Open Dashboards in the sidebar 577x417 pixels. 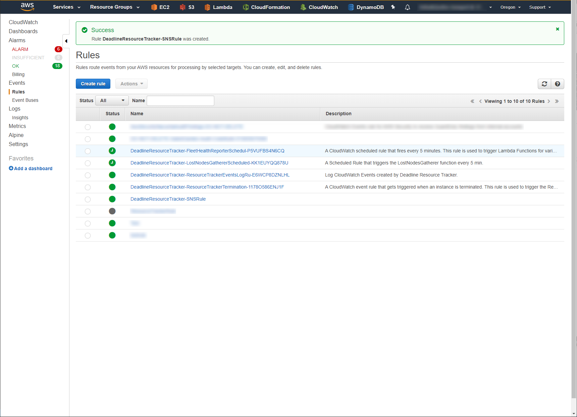click(23, 31)
